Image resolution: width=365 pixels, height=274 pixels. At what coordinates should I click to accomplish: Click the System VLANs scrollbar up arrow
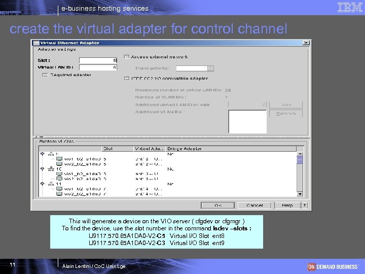coord(300,154)
